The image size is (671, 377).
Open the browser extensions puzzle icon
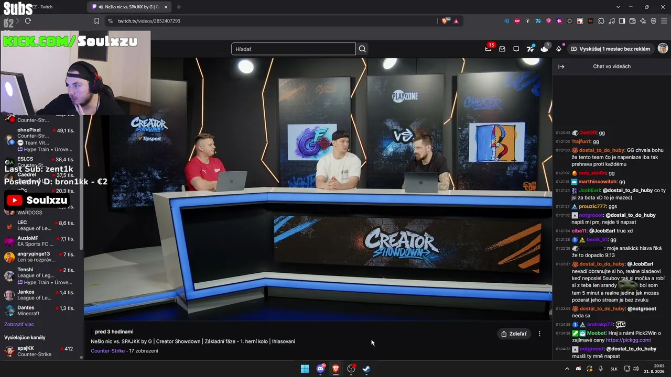coord(601,21)
